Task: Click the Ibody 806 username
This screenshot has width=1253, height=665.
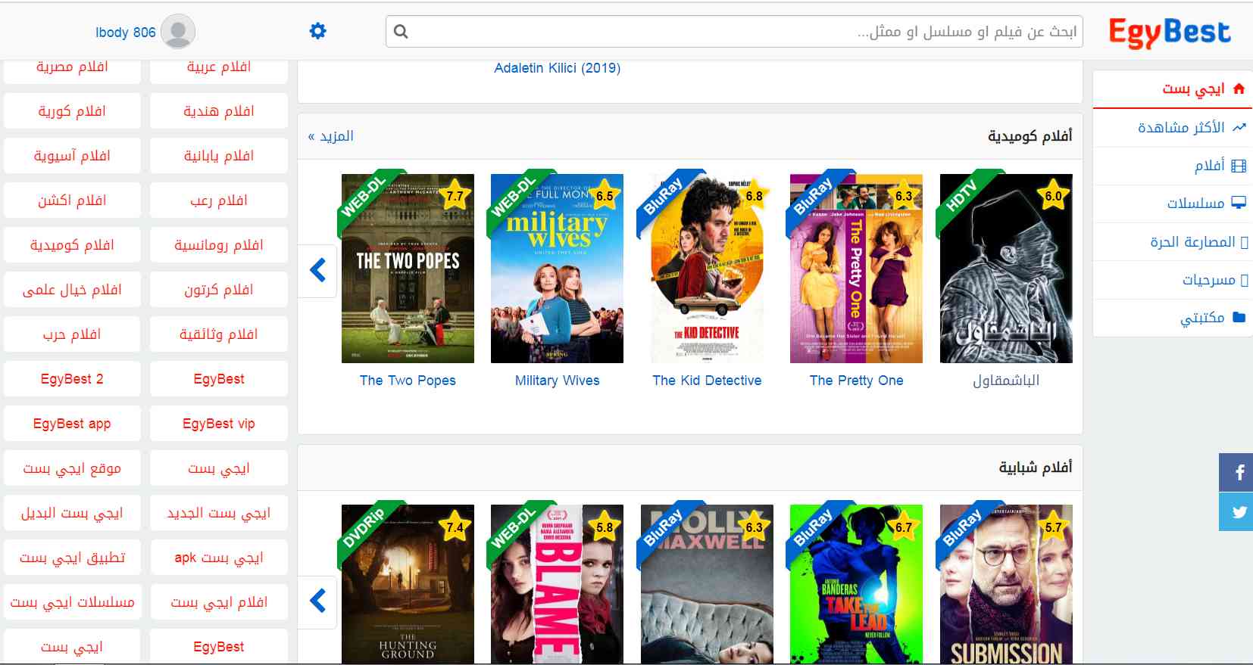Action: coord(125,33)
